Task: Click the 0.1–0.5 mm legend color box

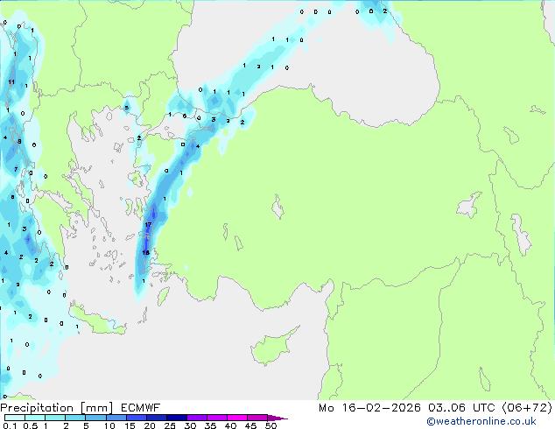Action: [x=15, y=418]
